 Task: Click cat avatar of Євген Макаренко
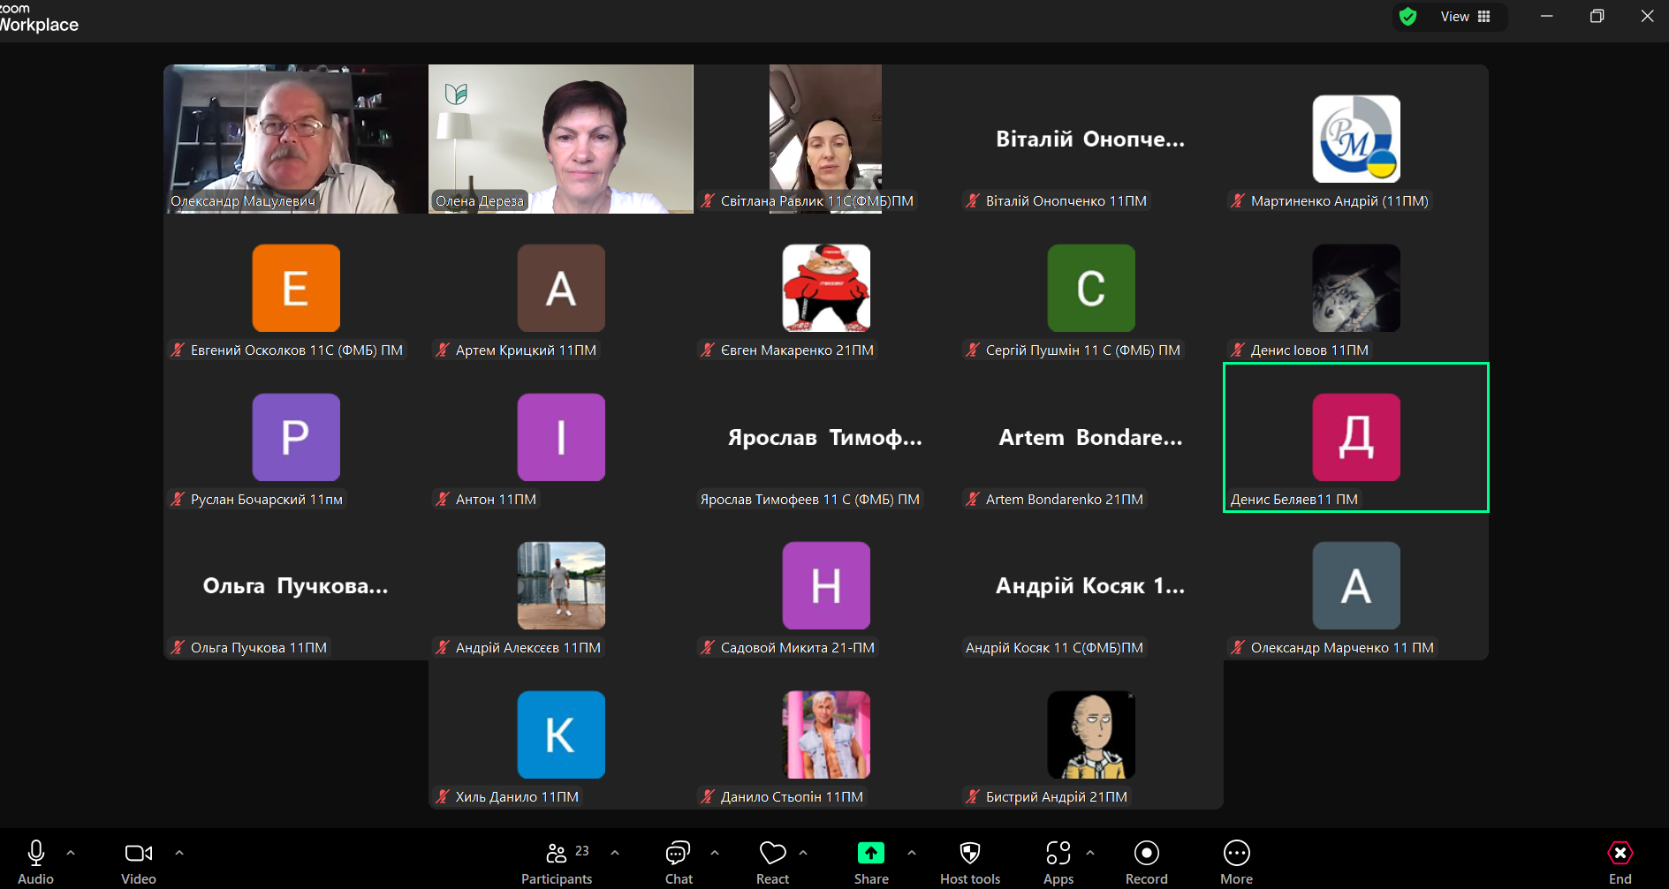826,289
